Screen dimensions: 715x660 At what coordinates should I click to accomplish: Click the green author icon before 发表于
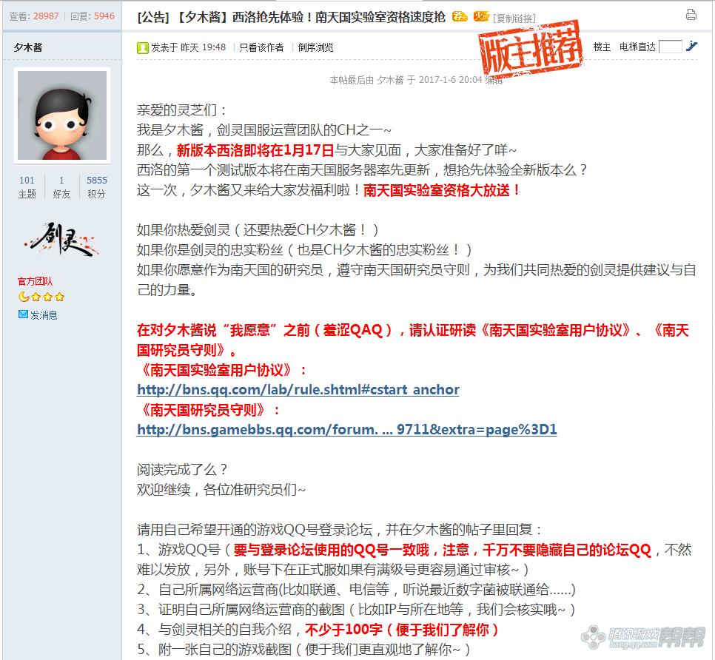coord(142,47)
